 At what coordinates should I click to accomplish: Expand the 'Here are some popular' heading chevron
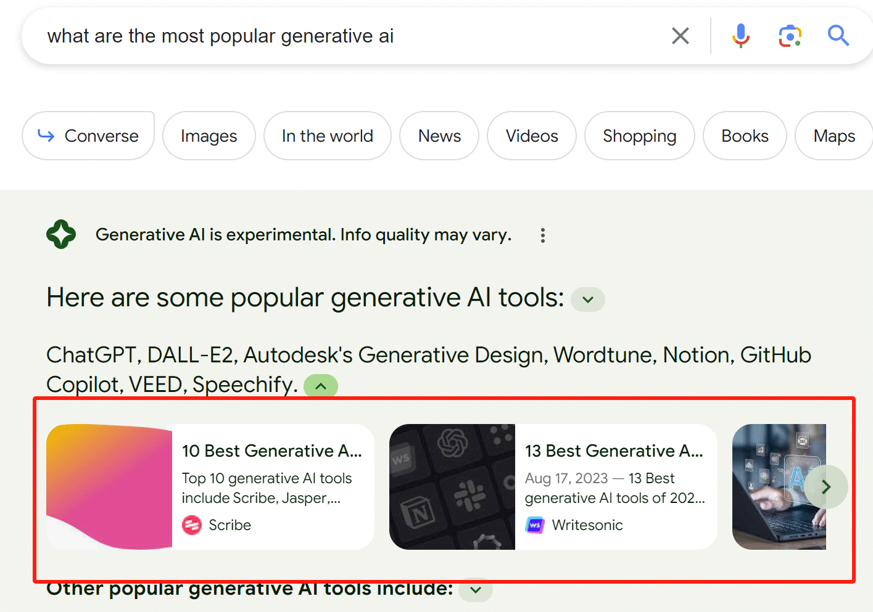coord(587,300)
